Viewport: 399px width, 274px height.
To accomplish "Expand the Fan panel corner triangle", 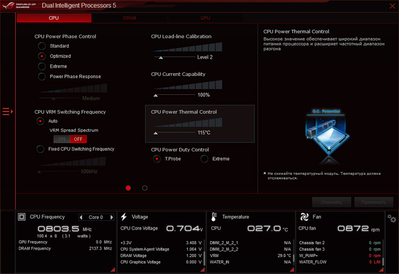I will tap(381, 270).
